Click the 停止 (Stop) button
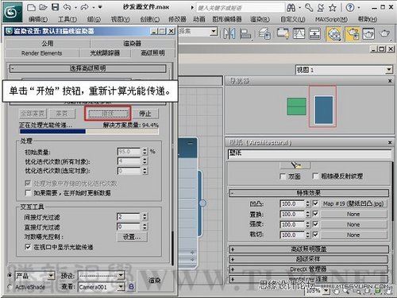 tap(145, 114)
